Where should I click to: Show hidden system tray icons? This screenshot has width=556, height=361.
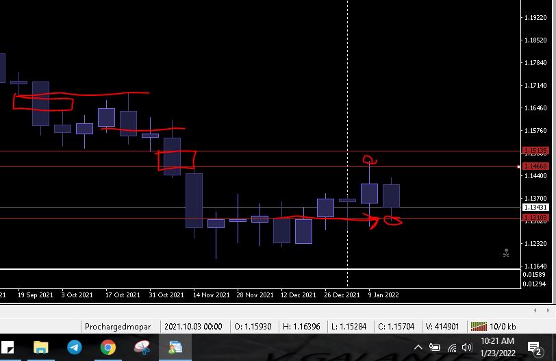coord(418,347)
